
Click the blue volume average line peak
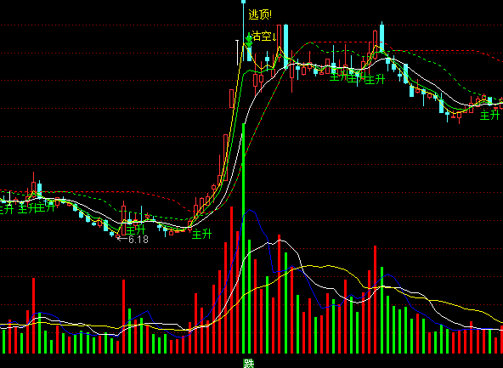point(250,210)
